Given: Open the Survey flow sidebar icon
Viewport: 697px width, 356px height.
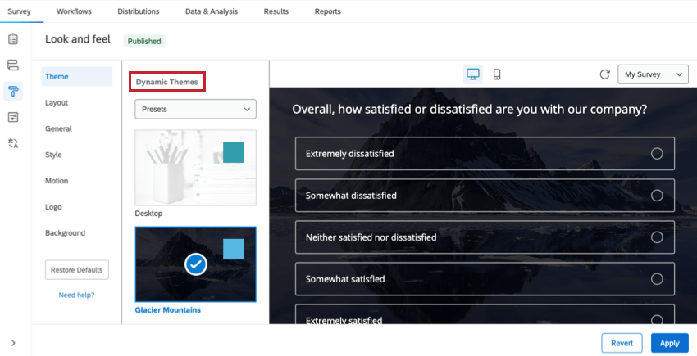Looking at the screenshot, I should (13, 65).
